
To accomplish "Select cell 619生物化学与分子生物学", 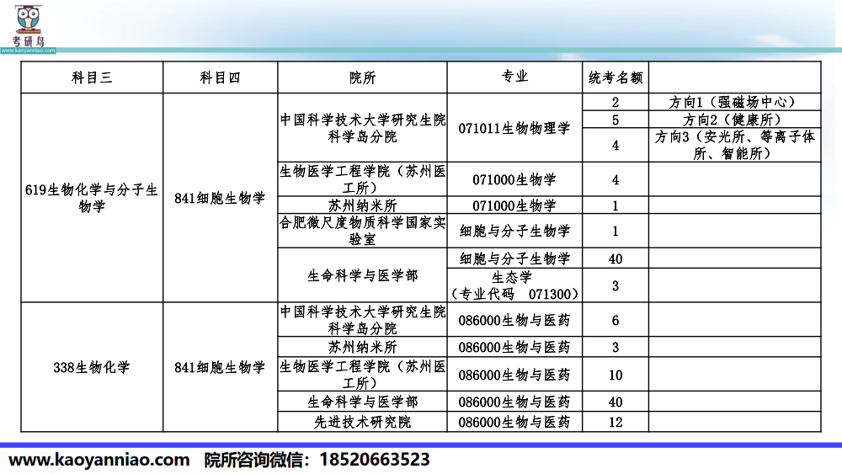I will click(92, 198).
